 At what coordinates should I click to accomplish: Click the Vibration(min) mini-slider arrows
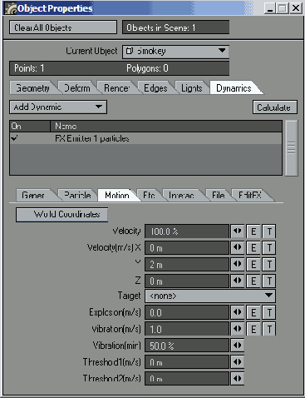[238, 346]
